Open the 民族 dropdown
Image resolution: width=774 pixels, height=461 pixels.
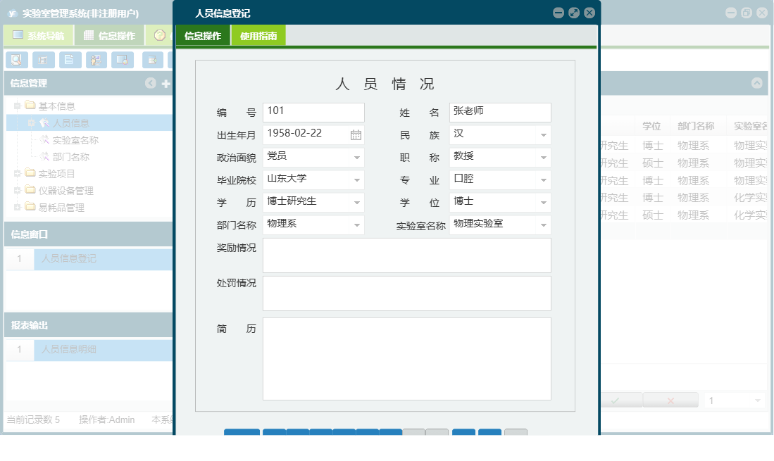542,134
